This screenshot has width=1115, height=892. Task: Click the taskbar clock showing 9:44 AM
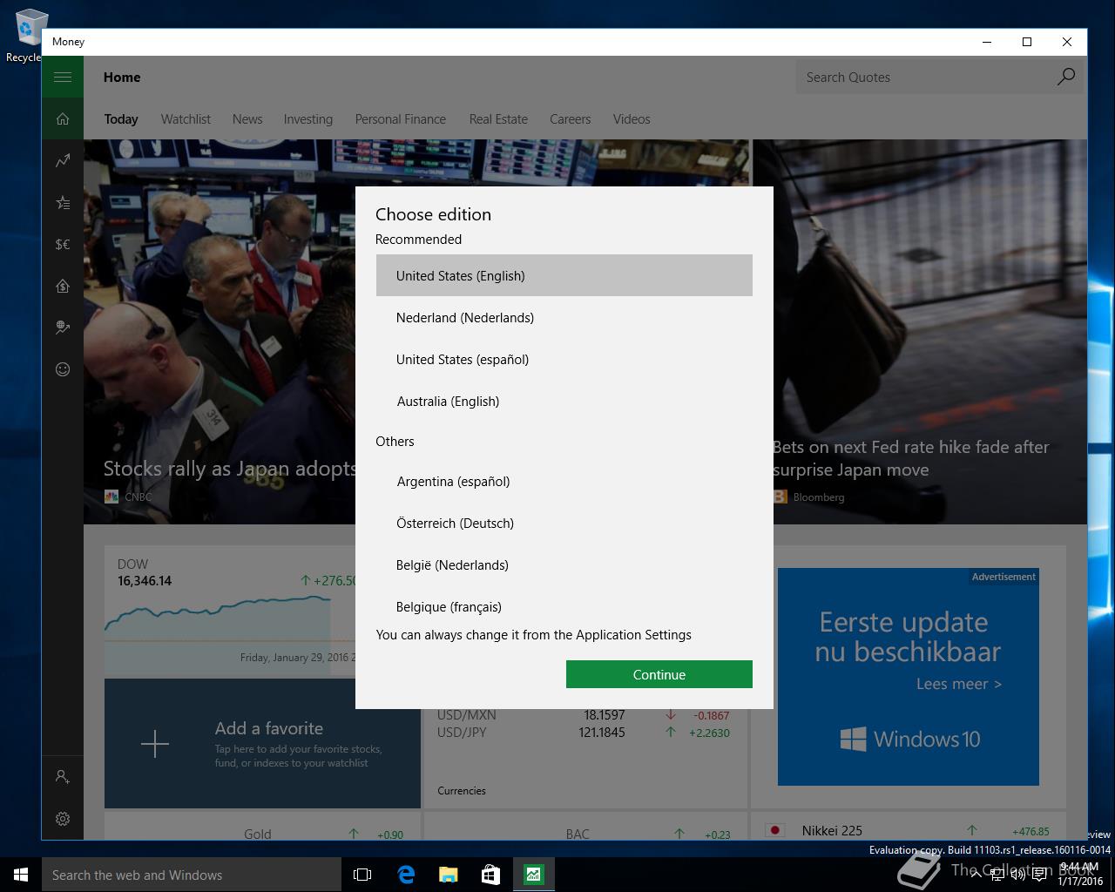click(x=1081, y=875)
